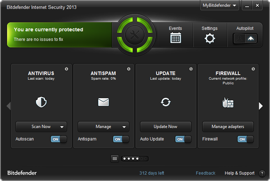The width and height of the screenshot is (270, 181).
Task: Click the central wrench tools icon
Action: (x=135, y=35)
